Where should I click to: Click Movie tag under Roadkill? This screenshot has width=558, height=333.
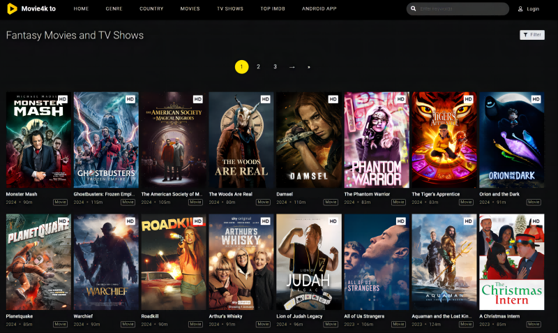point(195,324)
